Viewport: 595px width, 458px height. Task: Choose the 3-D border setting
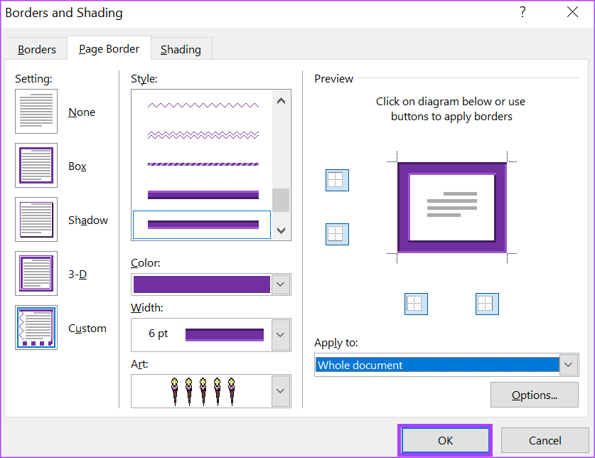click(x=36, y=273)
